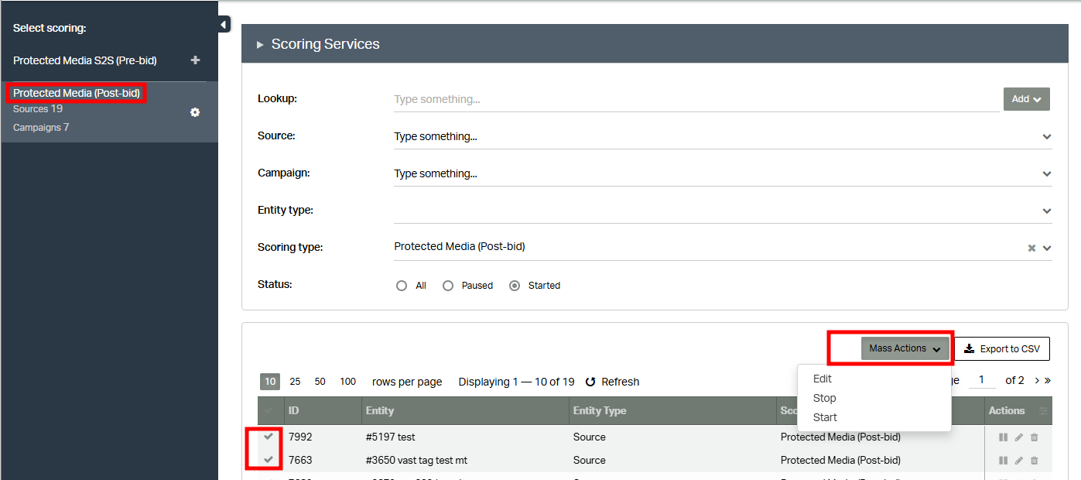Choose Stop from Mass Actions menu
The width and height of the screenshot is (1081, 480).
[824, 398]
